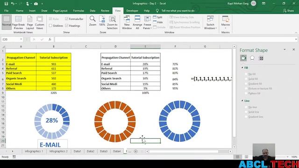
Task: Open the Zoom dialog
Action: pyautogui.click(x=93, y=21)
